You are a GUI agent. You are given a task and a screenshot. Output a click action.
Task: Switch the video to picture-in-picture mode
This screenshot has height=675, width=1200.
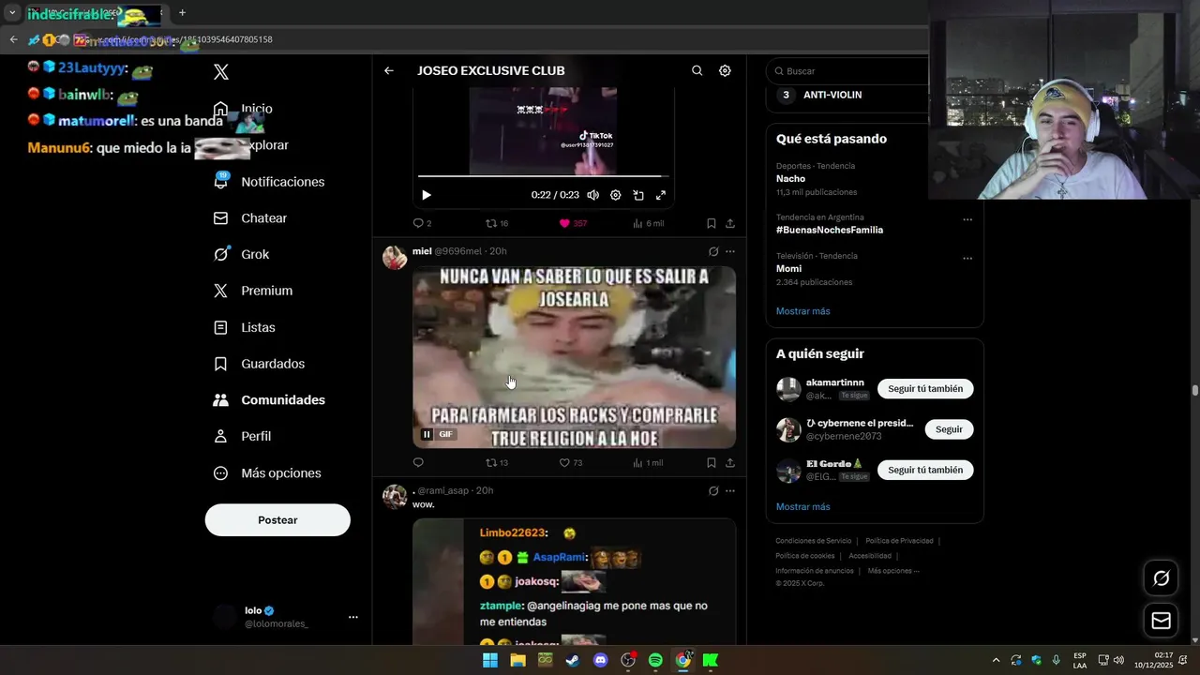pyautogui.click(x=638, y=195)
